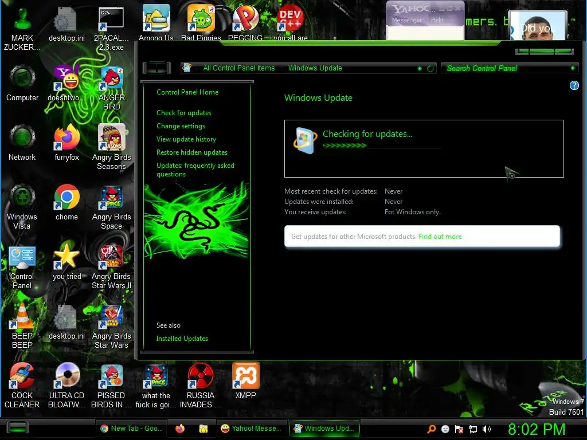Viewport: 587px width, 440px height.
Task: Click All Control Panel Items breadcrumb
Action: pos(239,68)
